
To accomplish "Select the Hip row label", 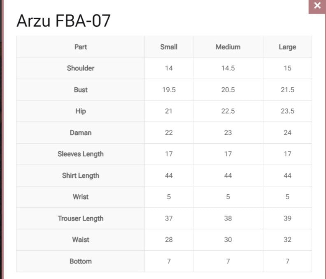I will (x=81, y=111).
